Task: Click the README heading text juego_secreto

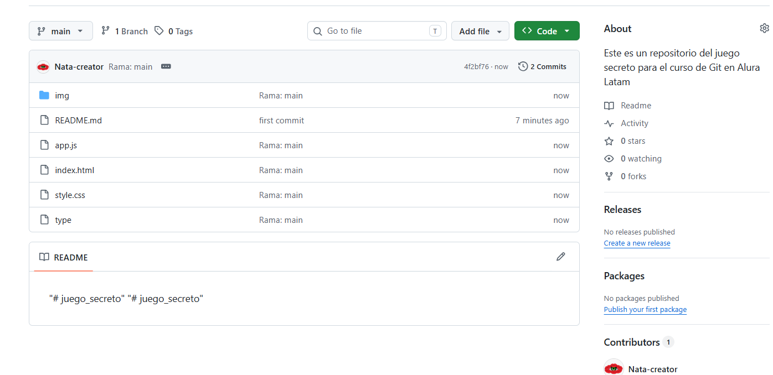Action: click(x=126, y=299)
